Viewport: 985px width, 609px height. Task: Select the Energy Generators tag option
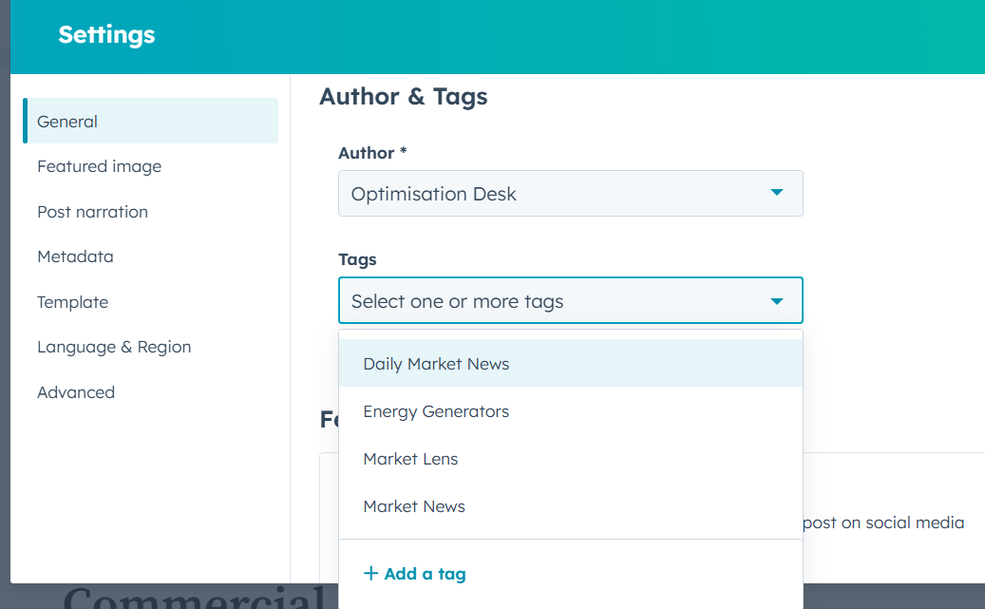click(436, 411)
